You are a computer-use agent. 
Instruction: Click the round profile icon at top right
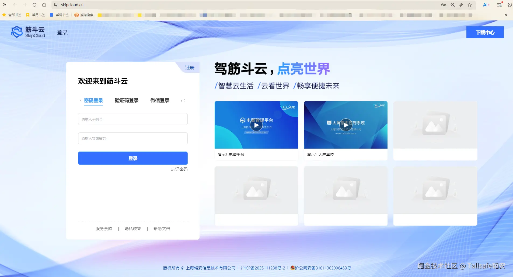[509, 5]
